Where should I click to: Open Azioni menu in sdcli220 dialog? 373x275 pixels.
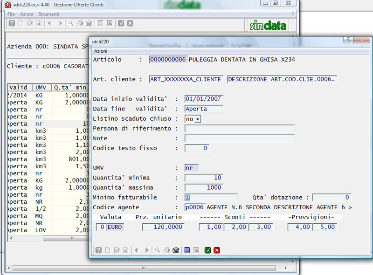[101, 51]
